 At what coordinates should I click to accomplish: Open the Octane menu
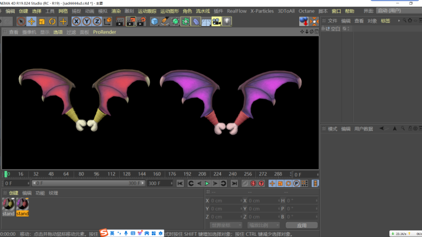coord(306,11)
